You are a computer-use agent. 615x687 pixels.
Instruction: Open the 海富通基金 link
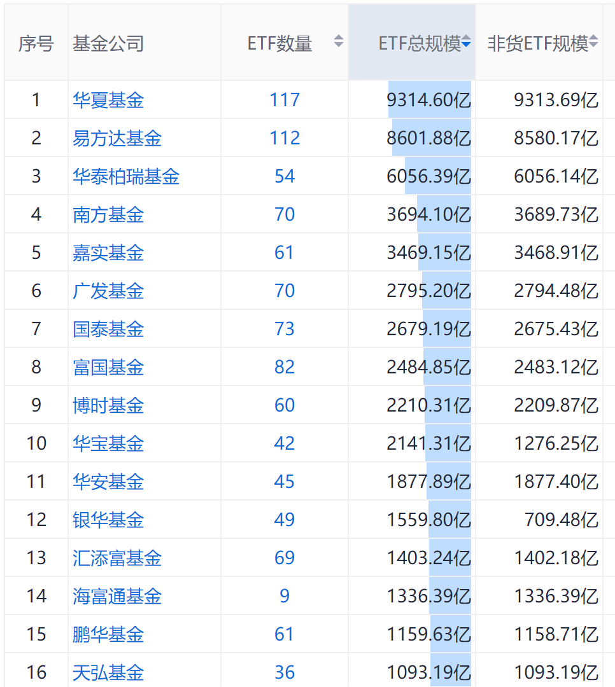tap(117, 595)
